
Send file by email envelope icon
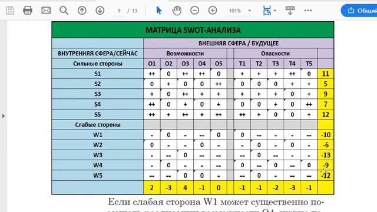coord(46,11)
